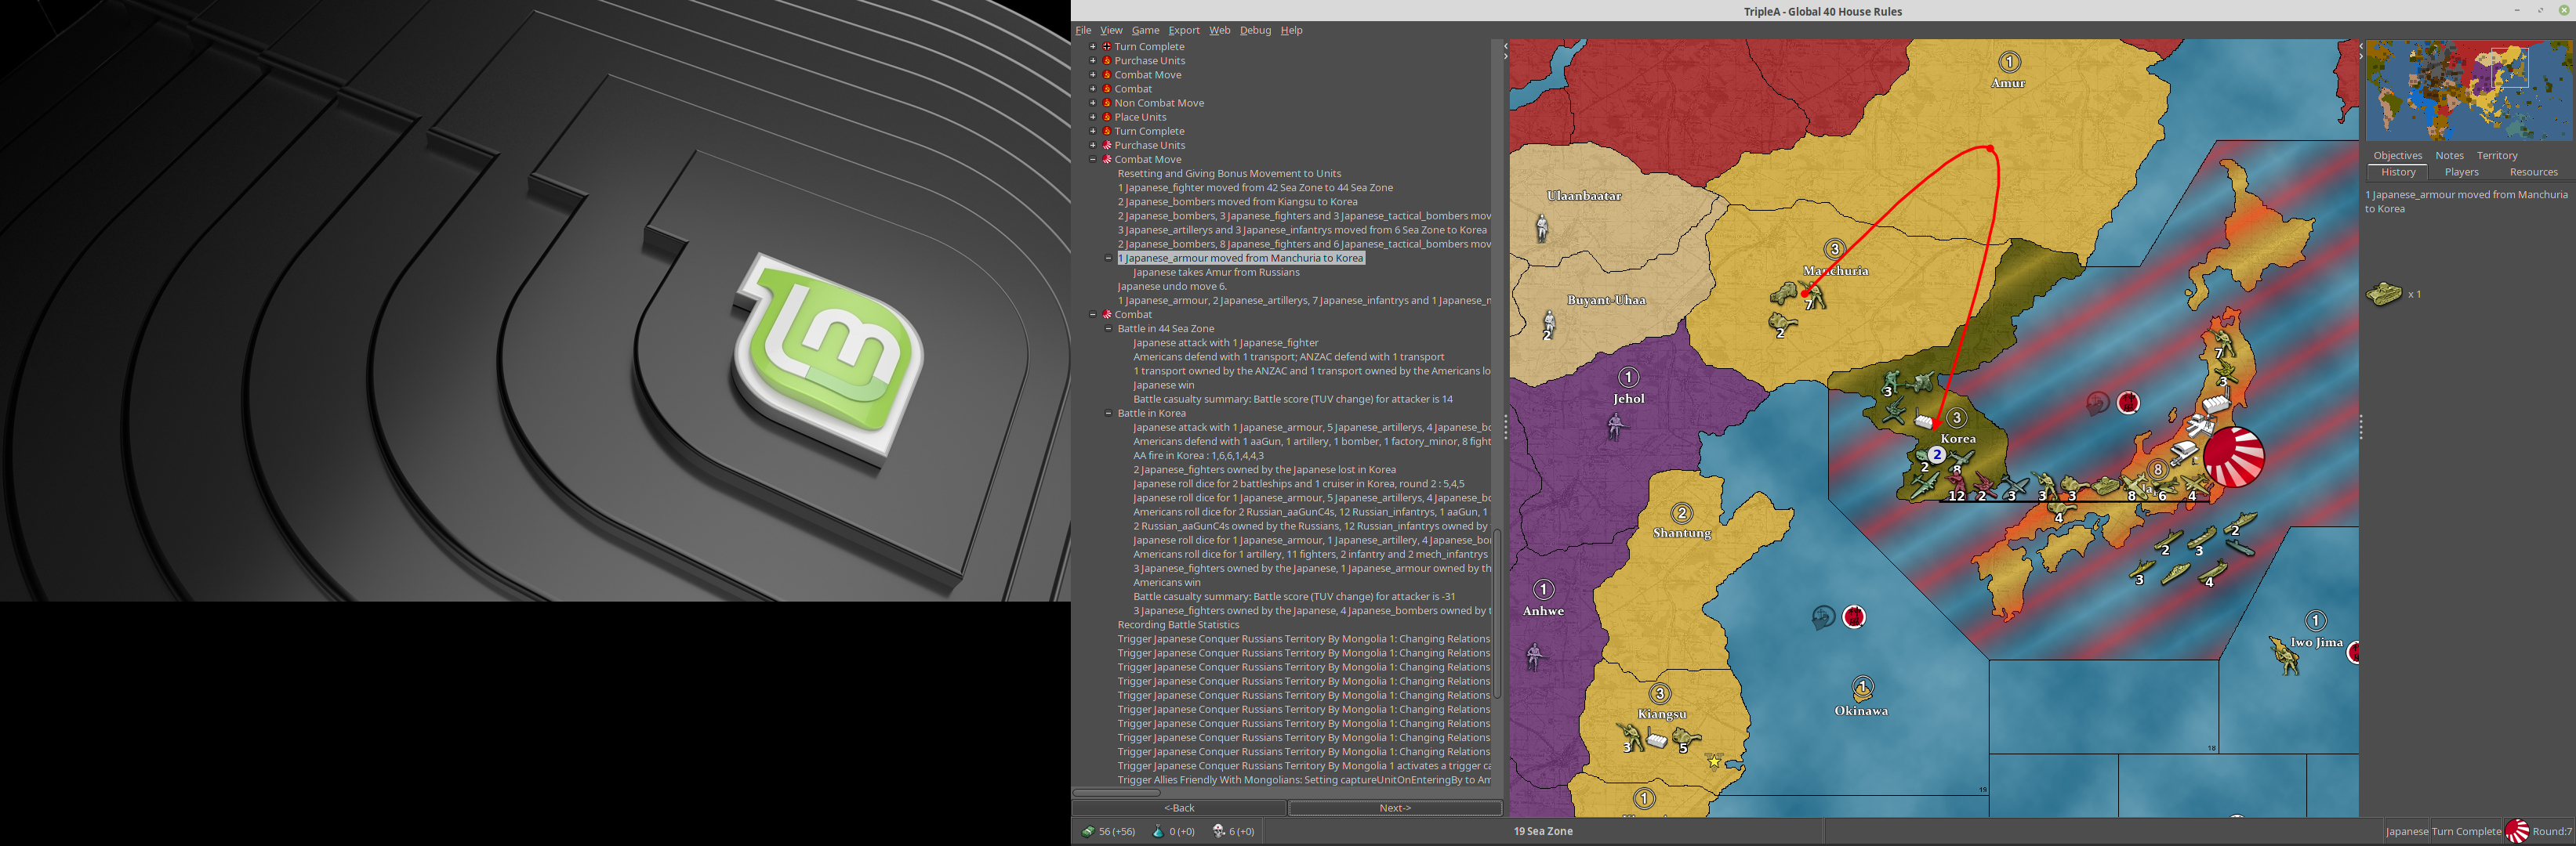
Task: Expand the Russian Purchase Units node
Action: [x=1093, y=61]
